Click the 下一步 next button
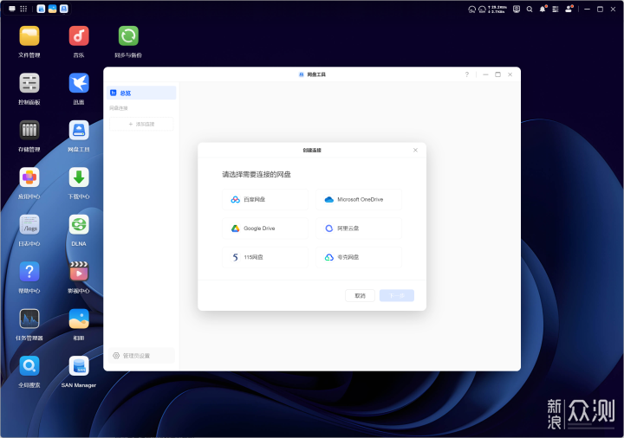The height and width of the screenshot is (438, 624). click(397, 296)
